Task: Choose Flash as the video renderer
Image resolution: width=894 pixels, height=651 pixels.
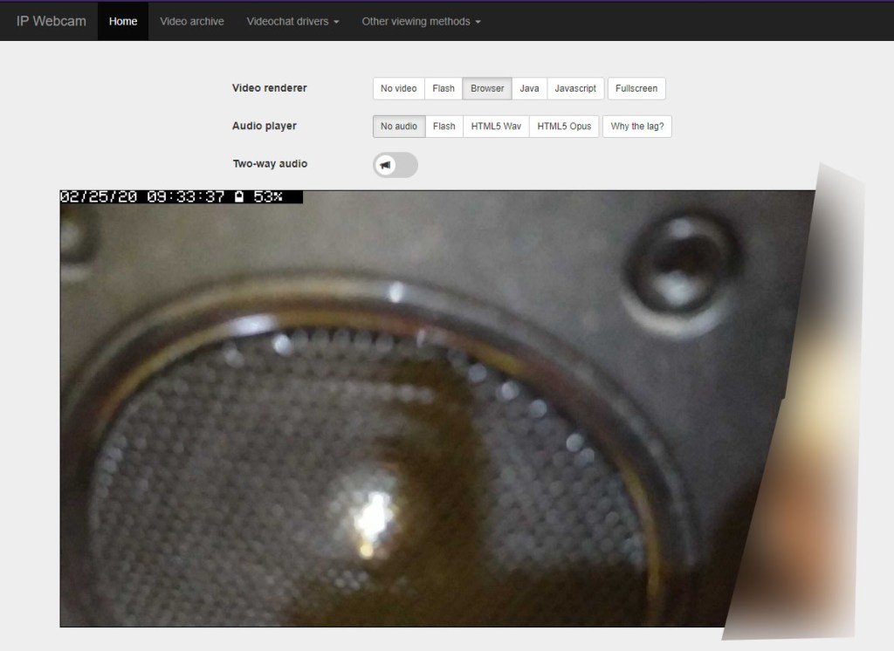Action: pyautogui.click(x=444, y=88)
